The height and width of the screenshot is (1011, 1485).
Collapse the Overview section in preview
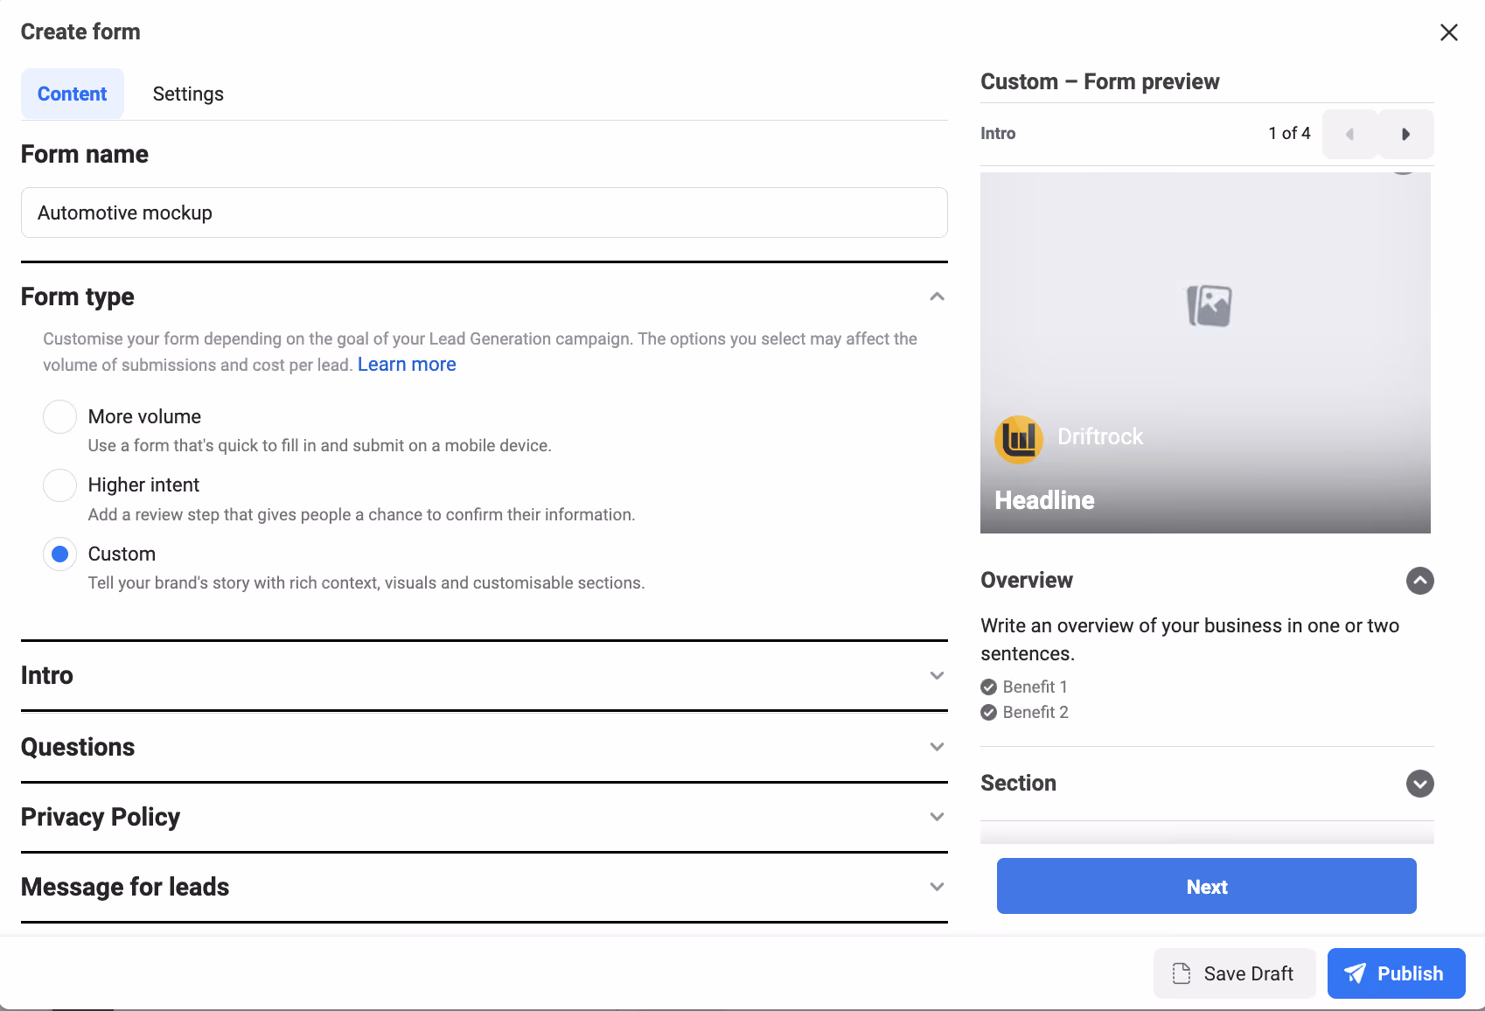[x=1419, y=581]
